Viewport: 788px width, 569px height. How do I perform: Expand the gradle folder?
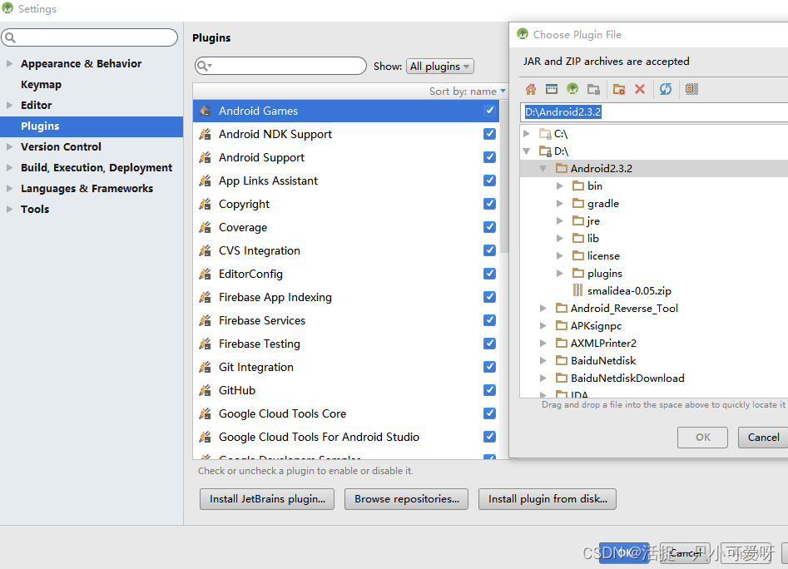[560, 204]
